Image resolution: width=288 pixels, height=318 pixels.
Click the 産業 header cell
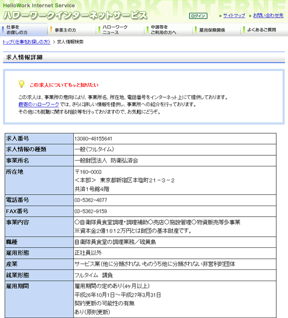point(39,264)
